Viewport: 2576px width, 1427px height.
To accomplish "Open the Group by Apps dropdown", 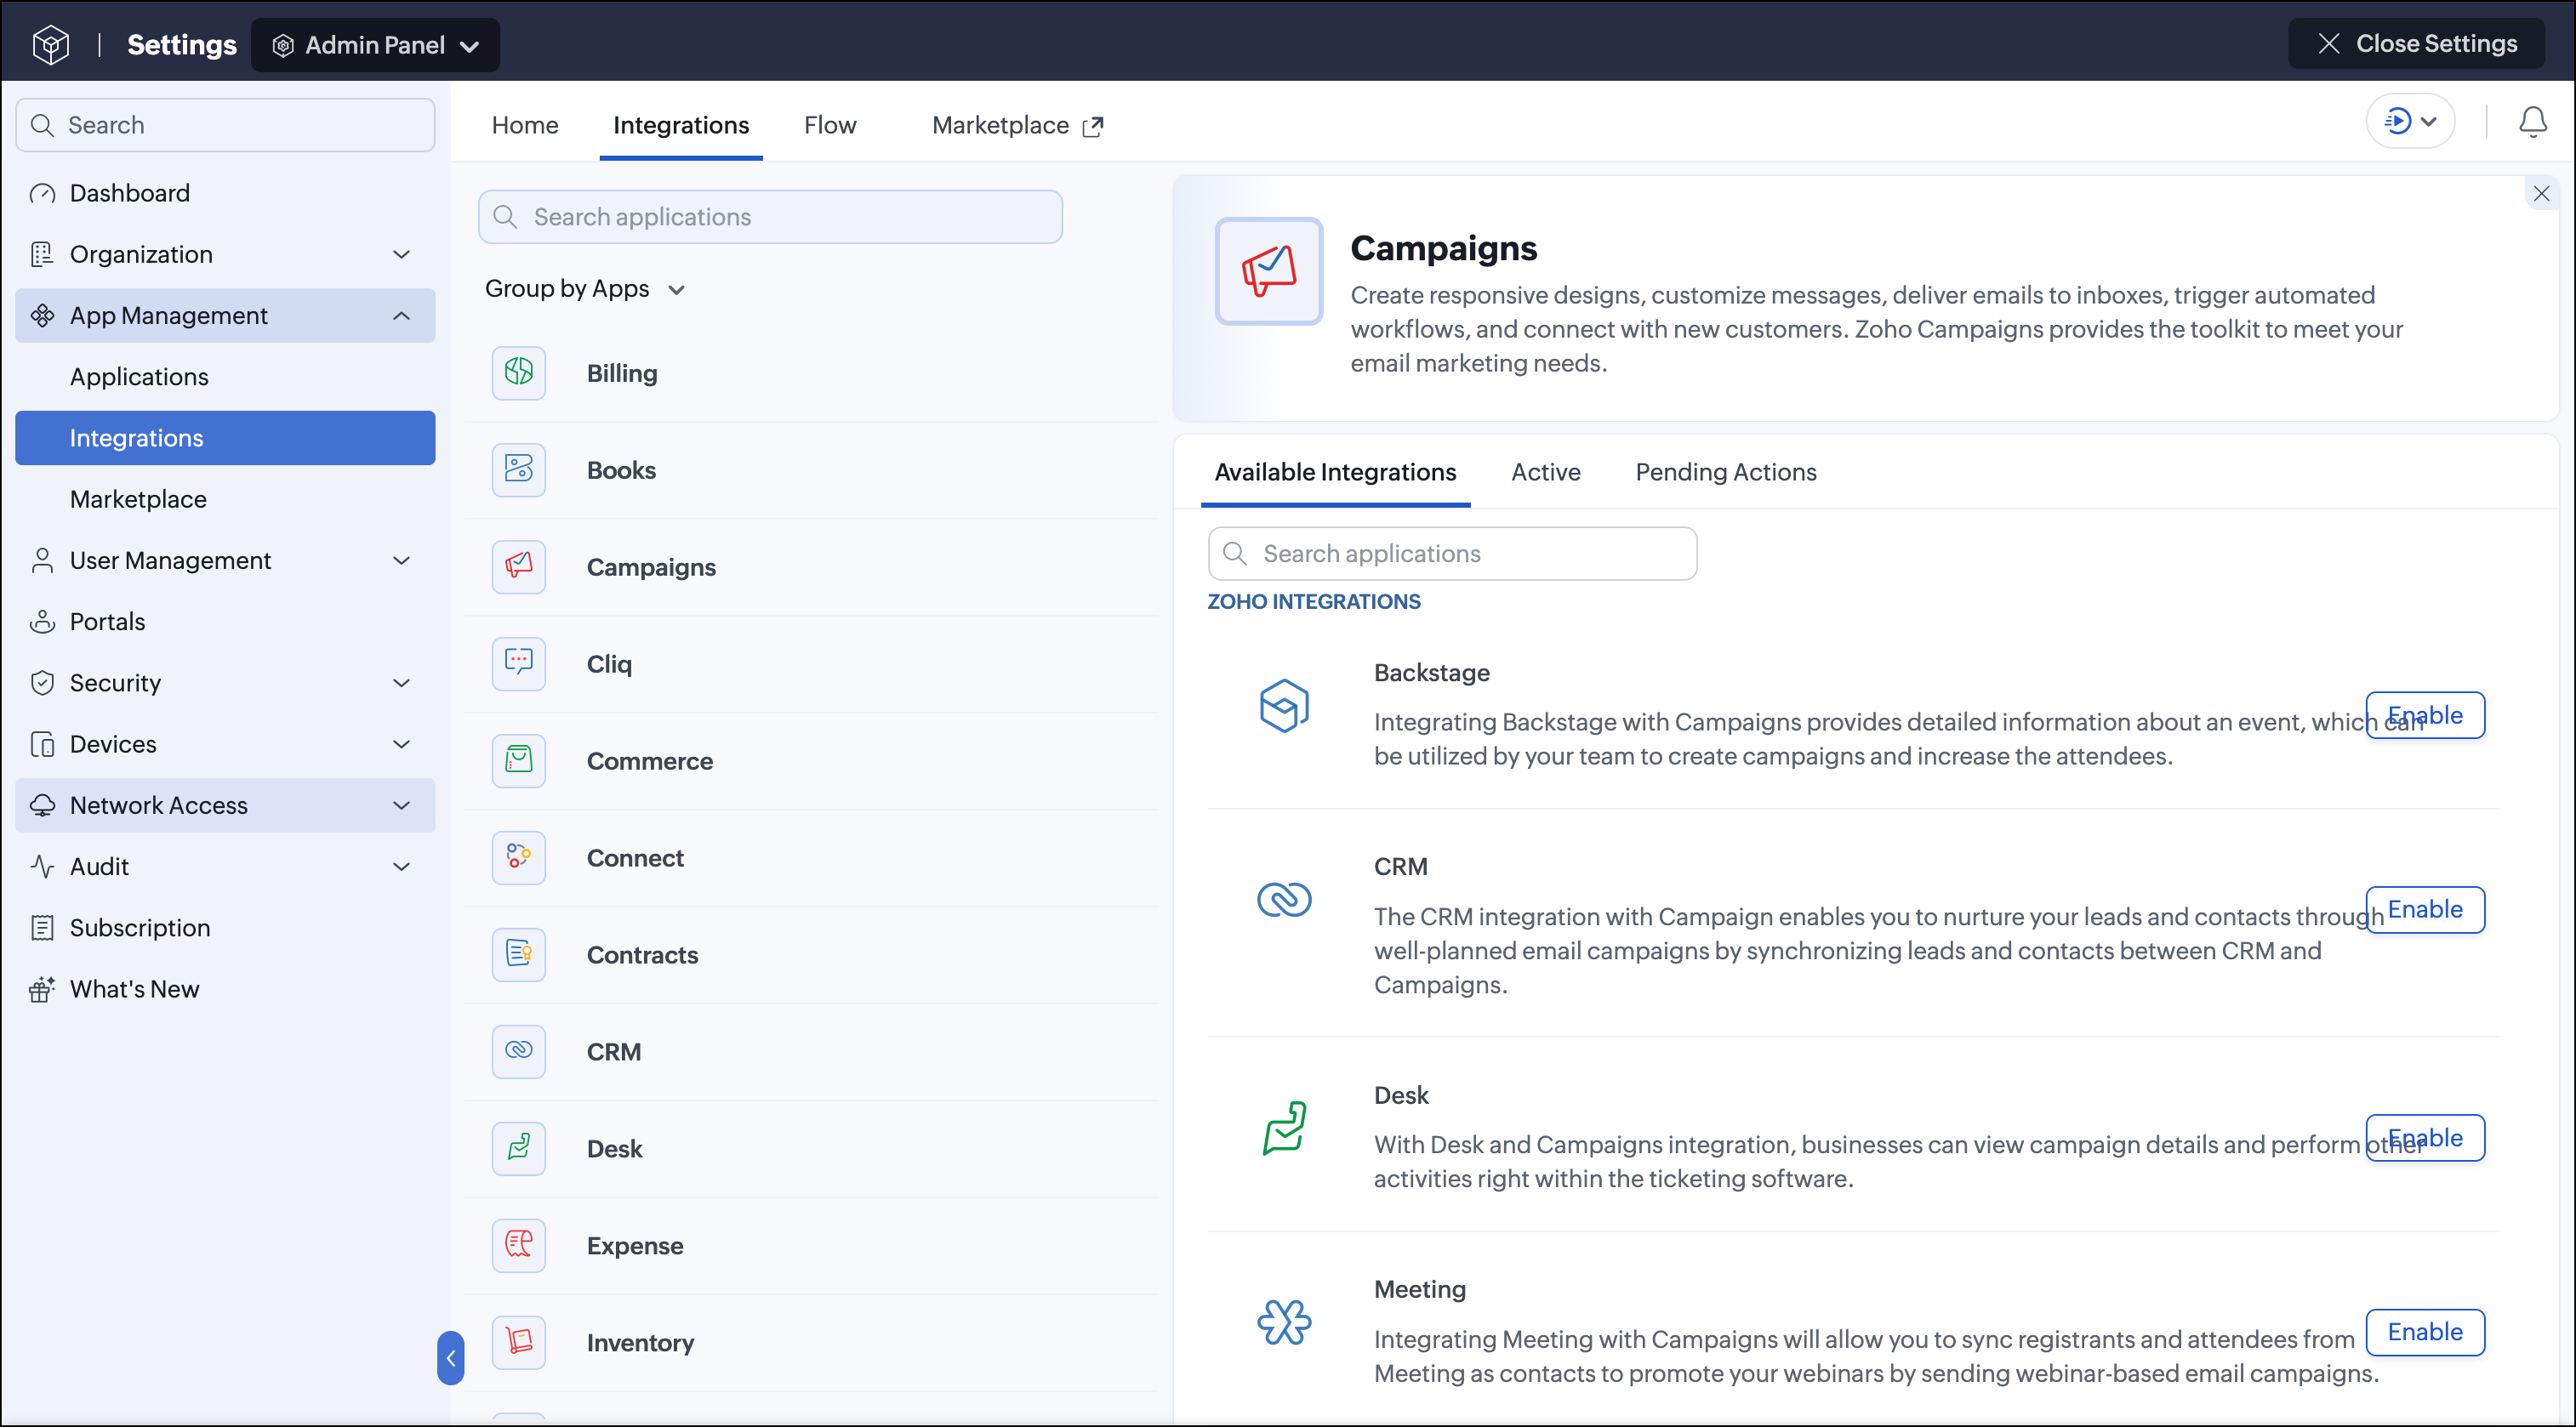I will pos(585,289).
